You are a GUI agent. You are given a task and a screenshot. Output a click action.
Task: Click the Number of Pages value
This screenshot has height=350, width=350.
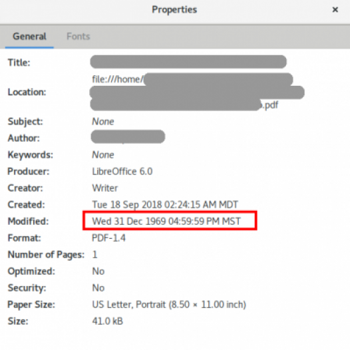[94, 254]
